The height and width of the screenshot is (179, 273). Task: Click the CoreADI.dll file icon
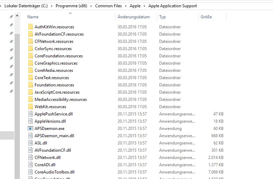(x=30, y=164)
